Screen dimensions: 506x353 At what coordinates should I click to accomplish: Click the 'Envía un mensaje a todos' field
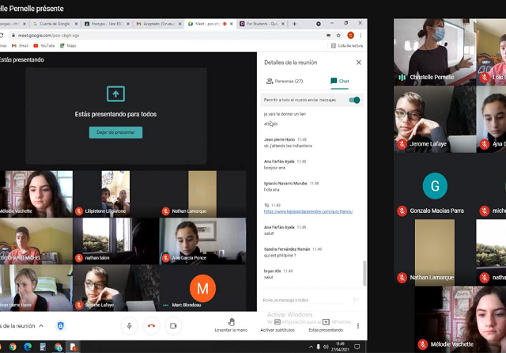(304, 300)
